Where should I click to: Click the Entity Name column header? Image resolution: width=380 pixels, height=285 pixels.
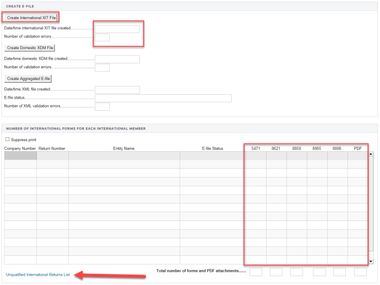point(124,148)
